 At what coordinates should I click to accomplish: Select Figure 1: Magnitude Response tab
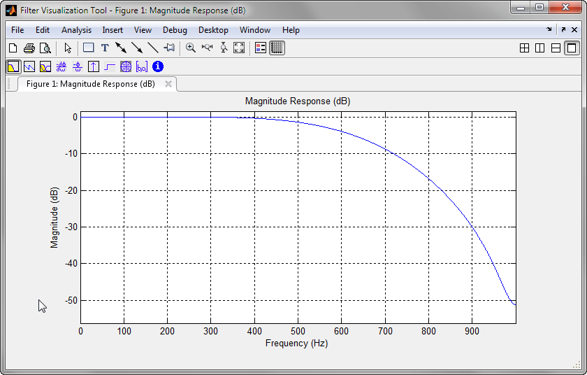[91, 84]
